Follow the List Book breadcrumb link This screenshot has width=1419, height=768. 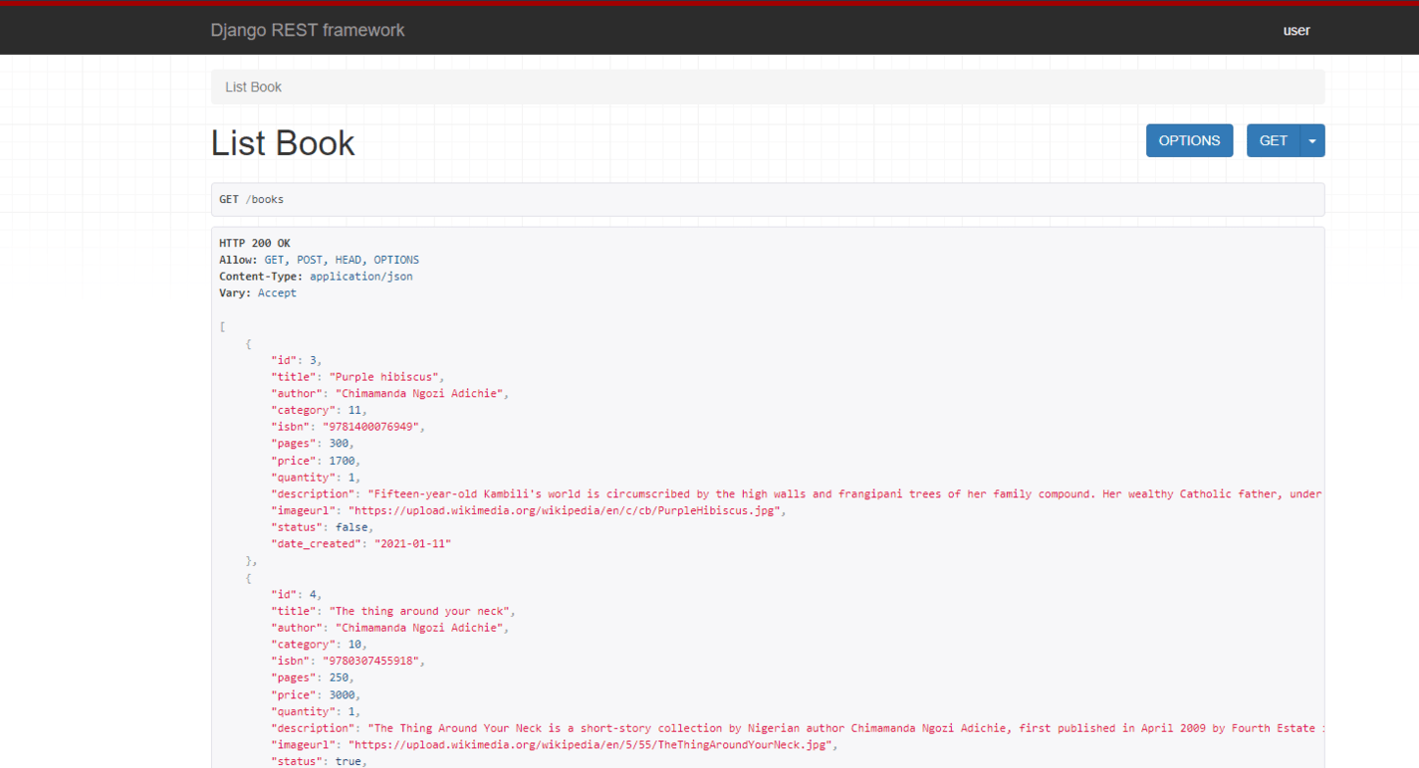[x=252, y=87]
